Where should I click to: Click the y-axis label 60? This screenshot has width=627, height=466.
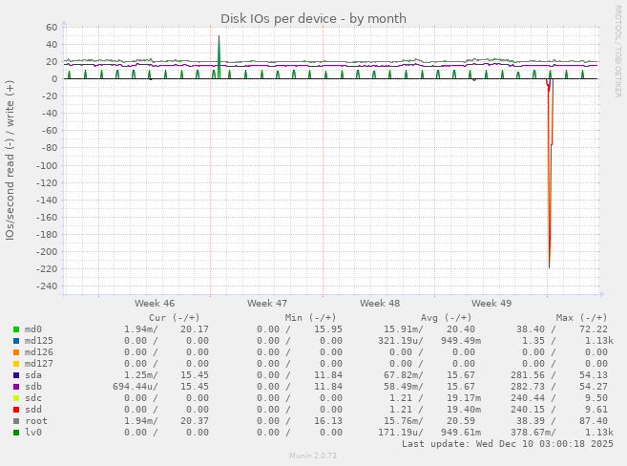tap(52, 27)
